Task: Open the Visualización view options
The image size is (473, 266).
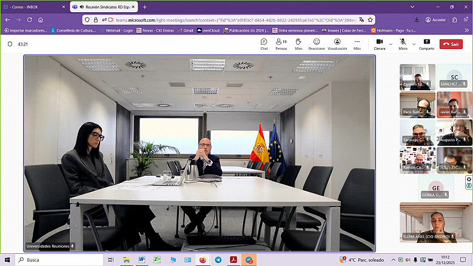Action: point(337,44)
